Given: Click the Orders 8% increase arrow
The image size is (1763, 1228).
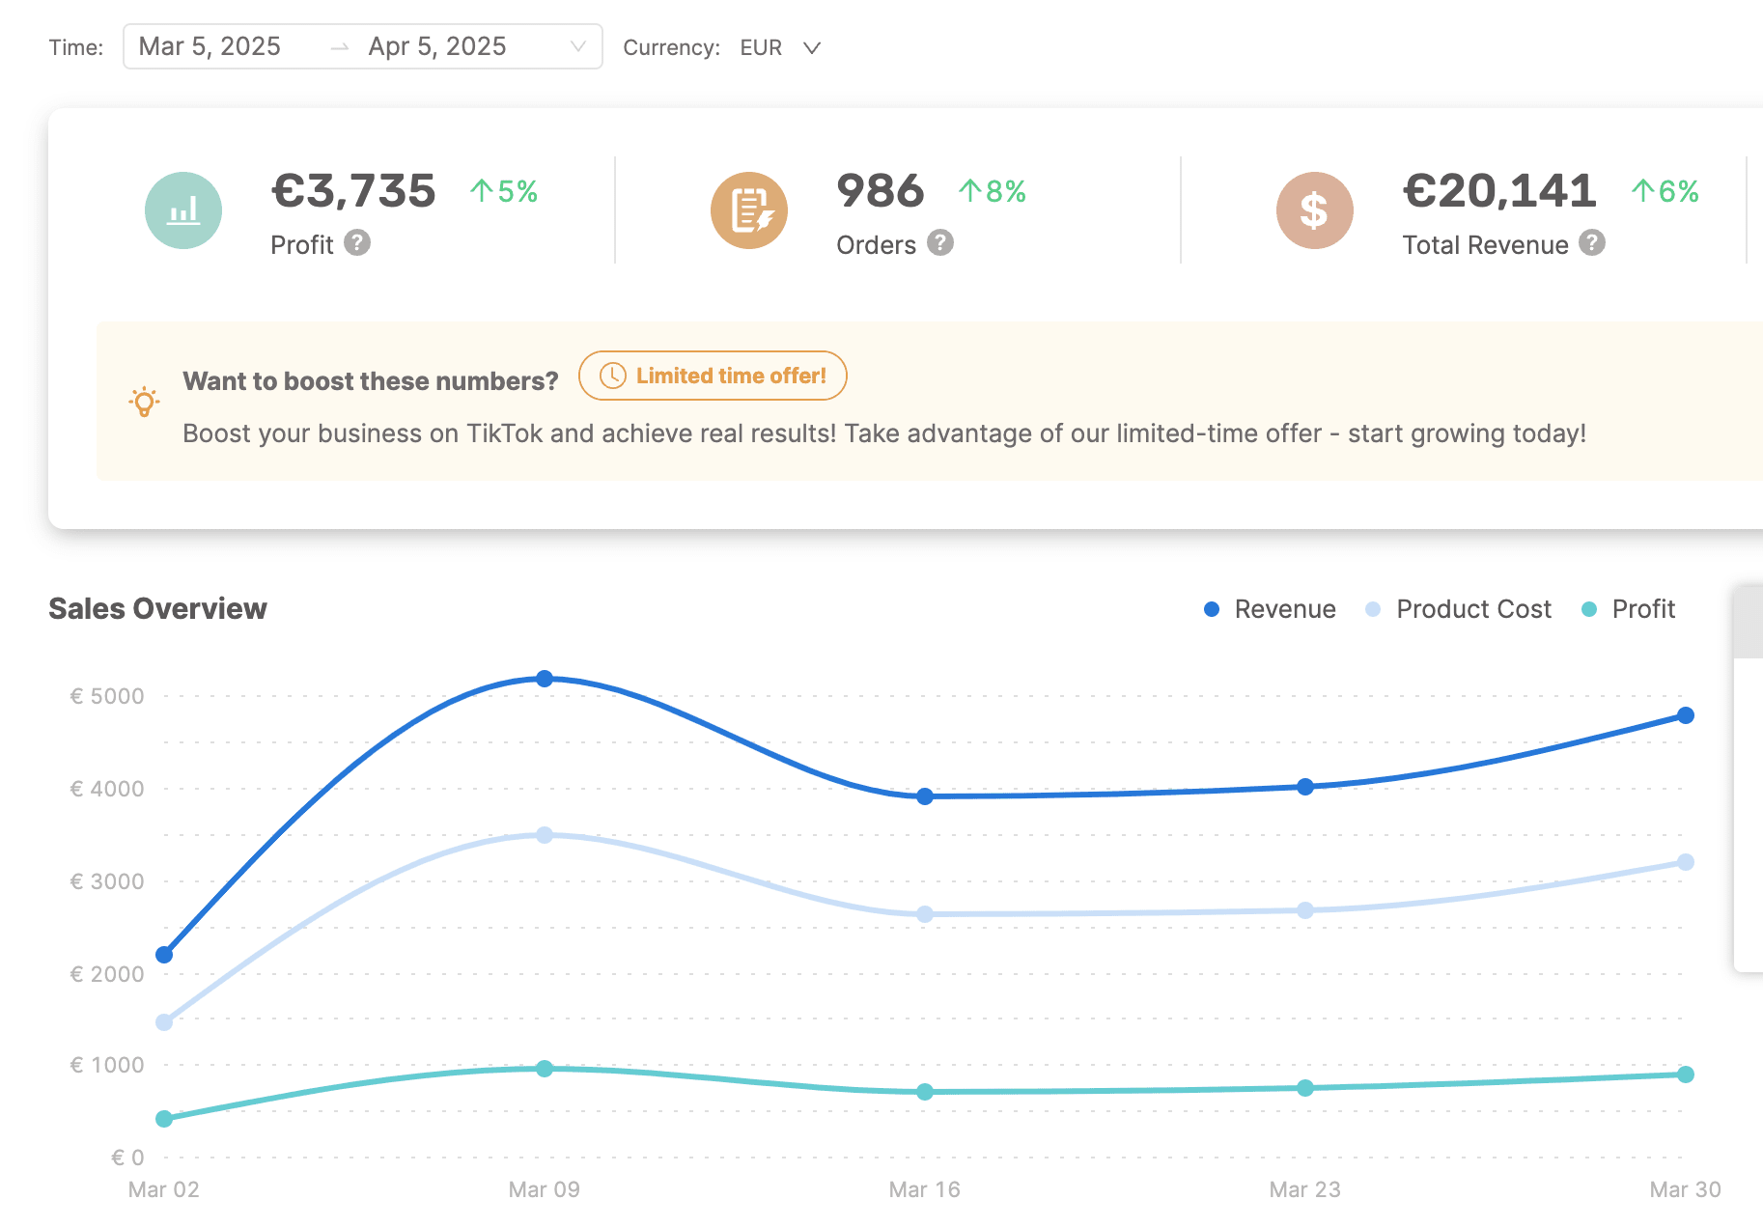Looking at the screenshot, I should click(969, 190).
